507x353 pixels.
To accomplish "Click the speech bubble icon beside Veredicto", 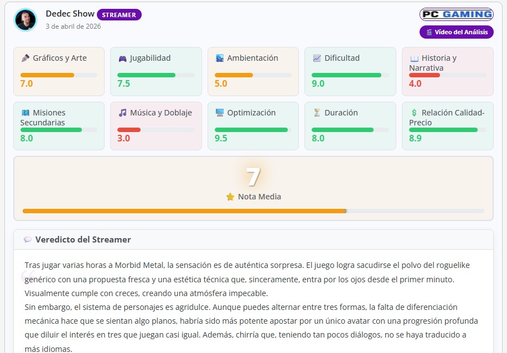I will tap(28, 240).
